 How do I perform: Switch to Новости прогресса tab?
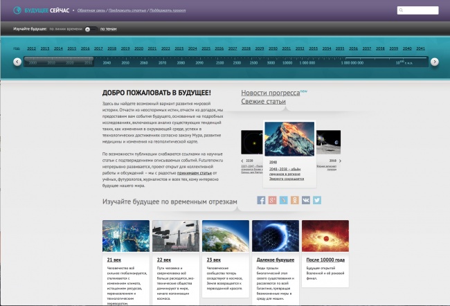click(x=270, y=93)
